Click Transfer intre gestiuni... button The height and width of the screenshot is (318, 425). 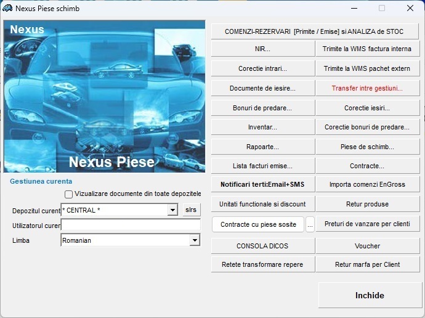click(x=367, y=88)
